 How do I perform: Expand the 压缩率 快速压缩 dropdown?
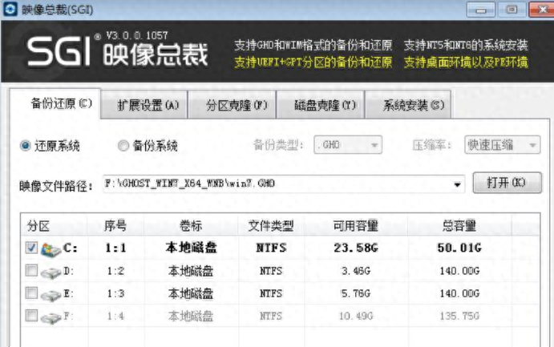(x=502, y=145)
